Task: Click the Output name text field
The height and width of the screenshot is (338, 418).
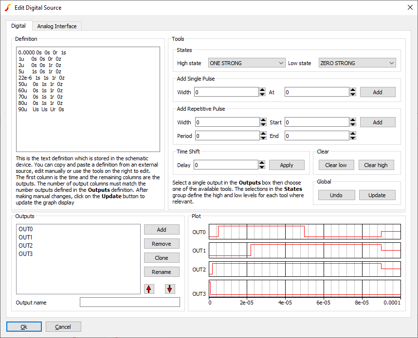Action: 129,303
